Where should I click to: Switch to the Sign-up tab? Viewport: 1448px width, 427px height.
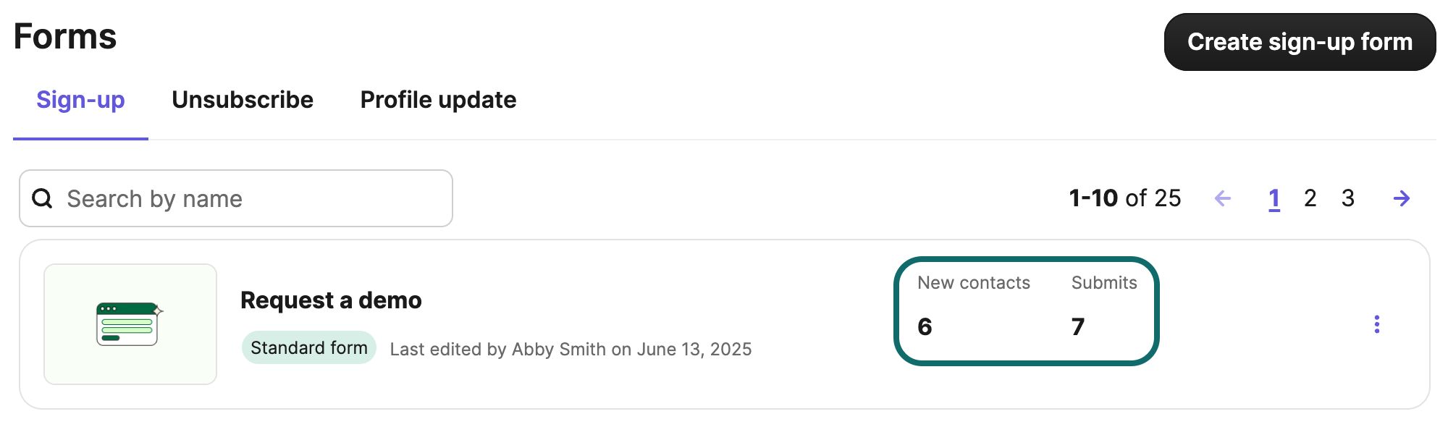pyautogui.click(x=80, y=100)
